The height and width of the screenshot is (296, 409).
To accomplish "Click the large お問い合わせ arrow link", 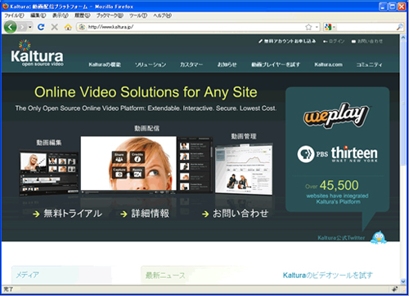I will [x=236, y=214].
